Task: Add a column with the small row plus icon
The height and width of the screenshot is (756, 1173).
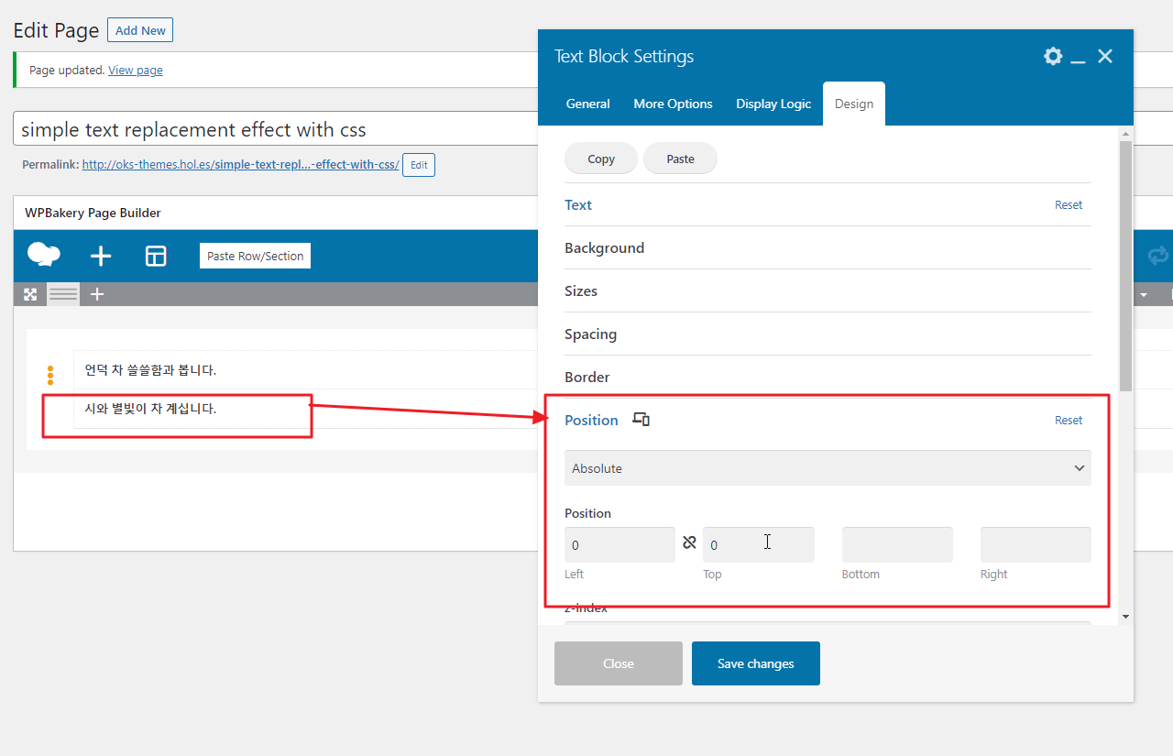Action: [97, 294]
